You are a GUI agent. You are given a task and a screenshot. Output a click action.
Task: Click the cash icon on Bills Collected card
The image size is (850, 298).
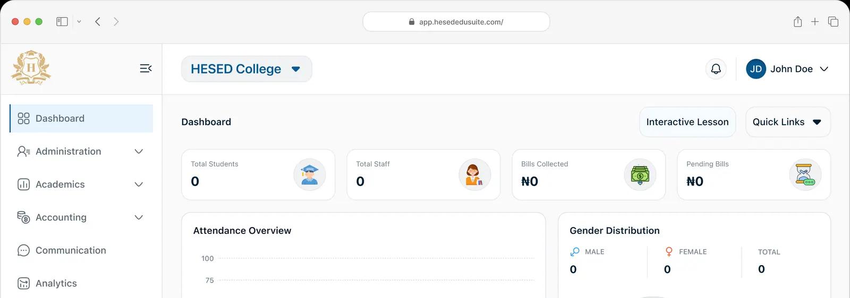pos(640,174)
